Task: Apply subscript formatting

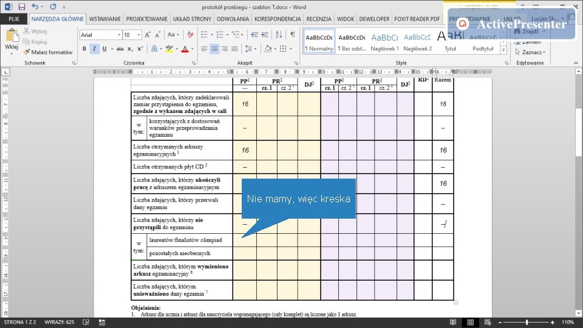Action: [130, 49]
